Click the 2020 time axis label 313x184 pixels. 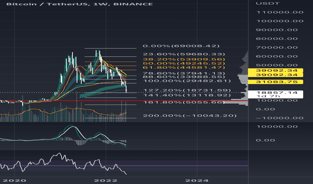tap(14, 180)
